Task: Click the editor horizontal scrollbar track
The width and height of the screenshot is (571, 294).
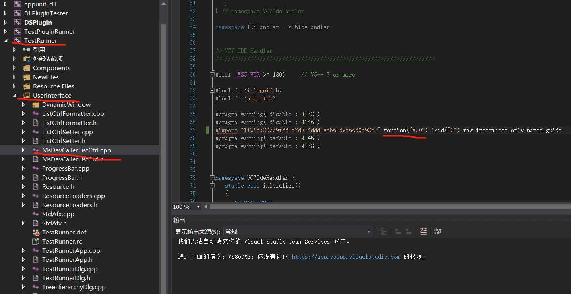Action: (x=390, y=207)
